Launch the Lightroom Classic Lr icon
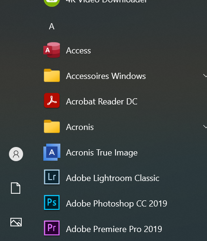 52,177
